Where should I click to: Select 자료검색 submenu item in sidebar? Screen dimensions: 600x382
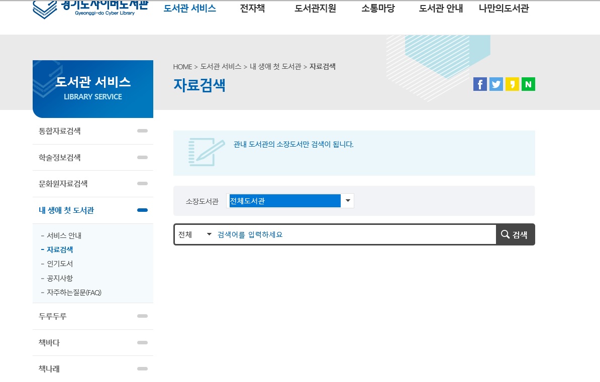click(x=60, y=249)
